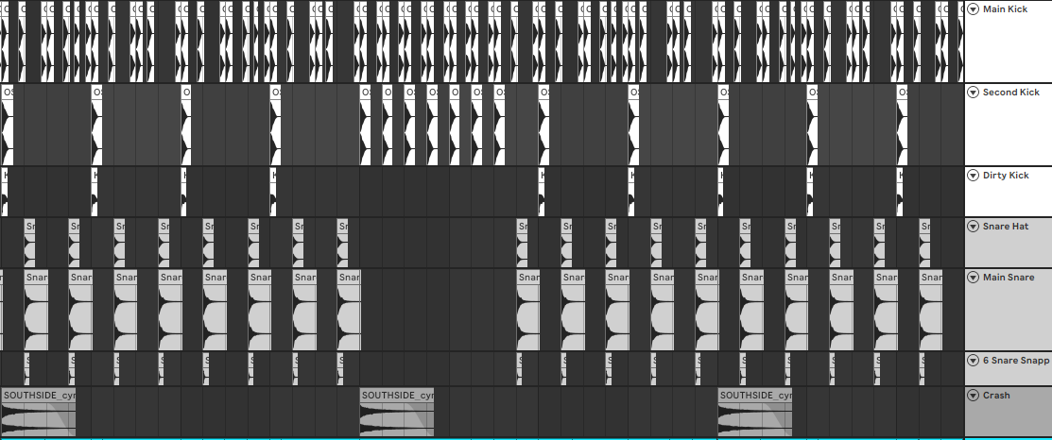Unfold the Snare Hat track arrow

point(973,227)
